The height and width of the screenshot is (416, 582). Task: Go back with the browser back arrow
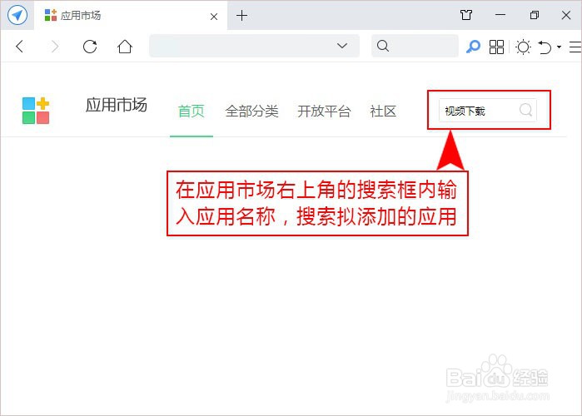pyautogui.click(x=20, y=47)
